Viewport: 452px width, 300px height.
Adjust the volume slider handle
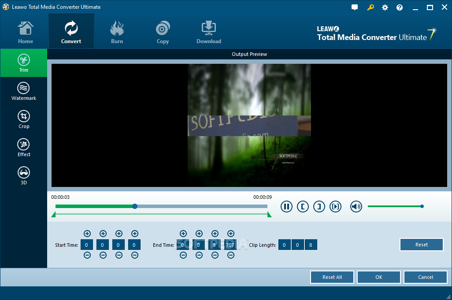point(422,206)
